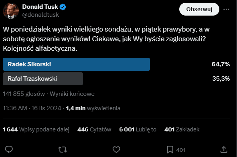Open the 446 Cytatów list
237x157 pixels.
tap(94, 129)
